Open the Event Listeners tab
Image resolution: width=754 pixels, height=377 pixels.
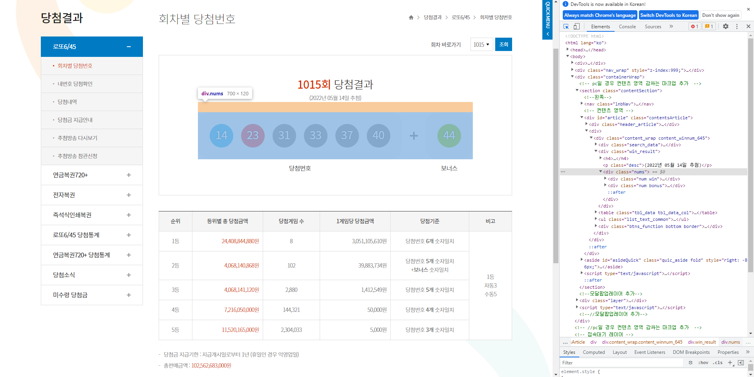coord(650,352)
